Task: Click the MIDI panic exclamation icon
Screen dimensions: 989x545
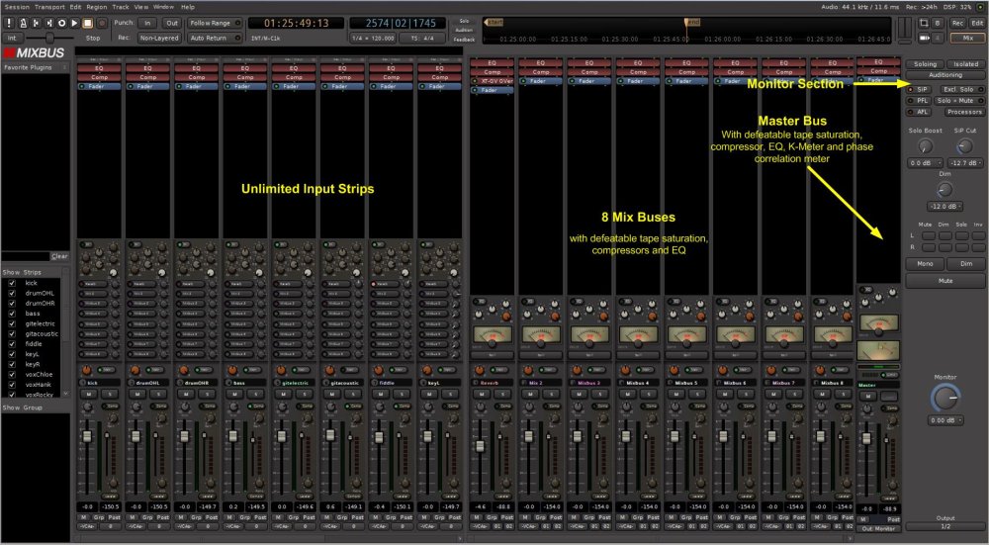Action: [10, 23]
